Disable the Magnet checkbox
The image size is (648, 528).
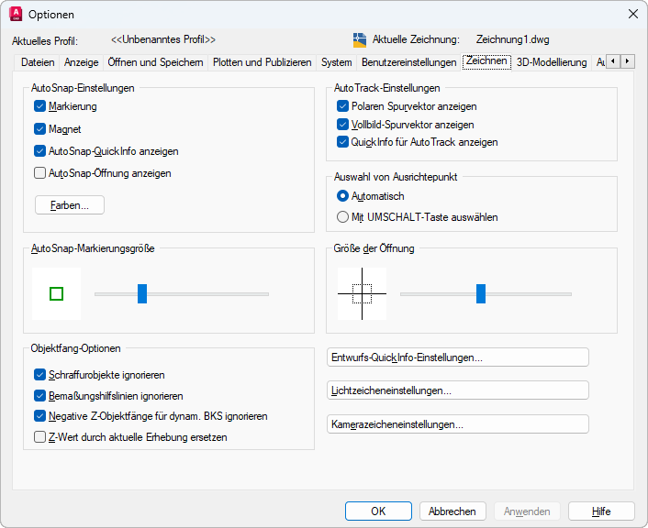coord(40,129)
